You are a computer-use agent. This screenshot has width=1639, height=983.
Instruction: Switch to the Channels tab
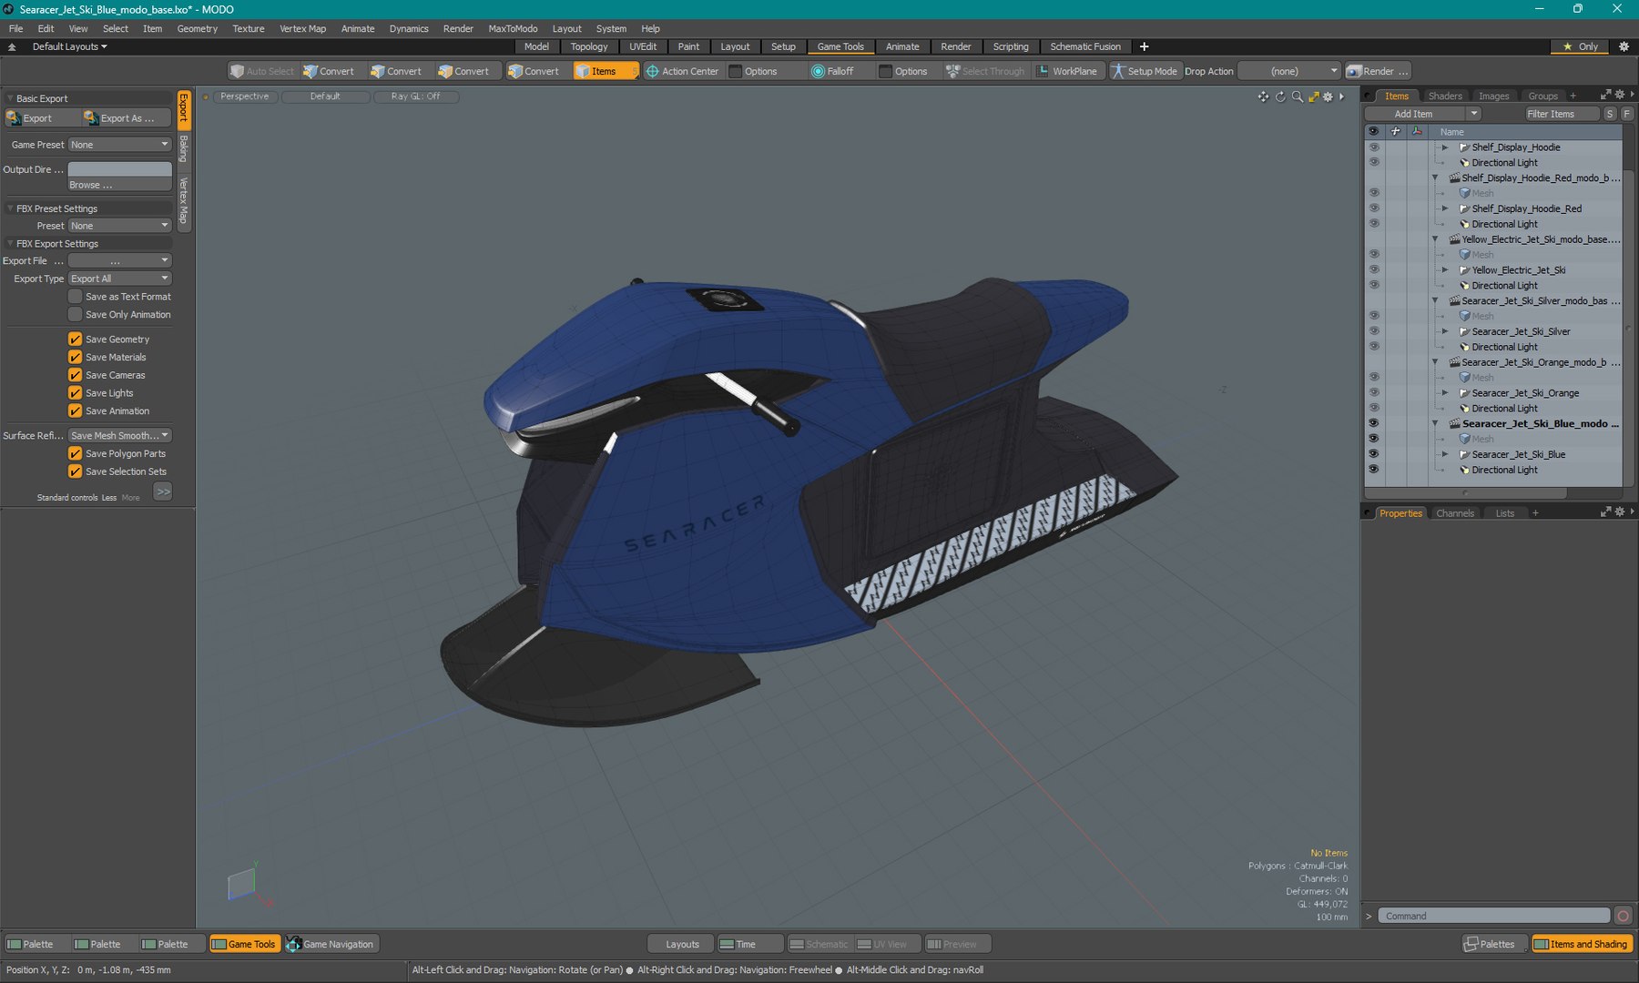1455,513
